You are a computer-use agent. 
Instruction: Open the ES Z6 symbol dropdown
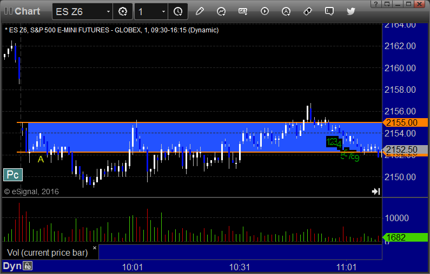108,11
